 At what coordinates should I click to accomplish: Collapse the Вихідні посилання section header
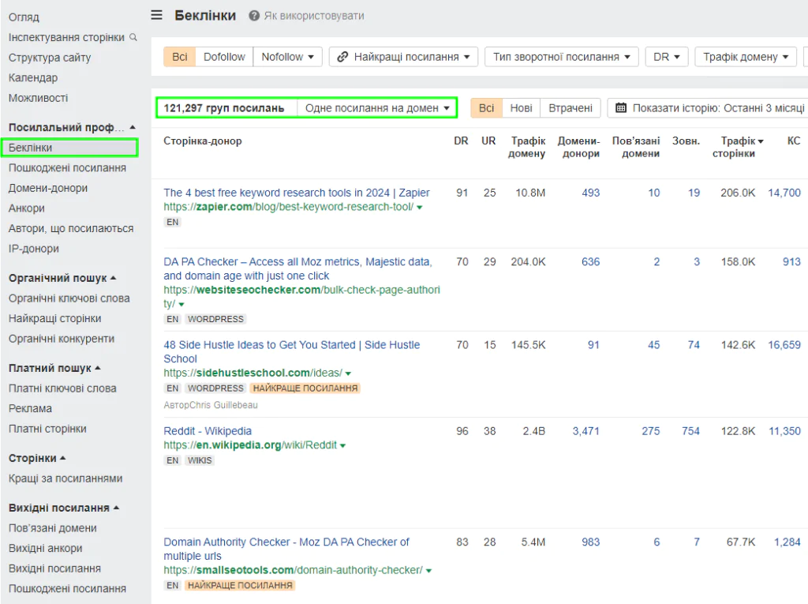(116, 508)
